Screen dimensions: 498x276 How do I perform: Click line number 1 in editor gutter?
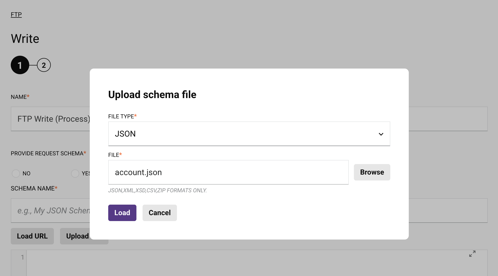pos(22,257)
